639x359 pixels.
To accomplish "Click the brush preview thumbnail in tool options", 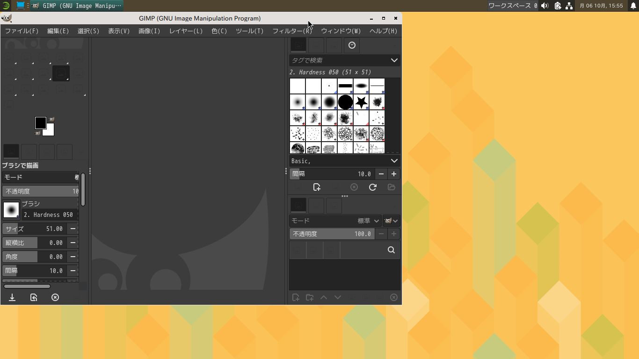I will [11, 210].
